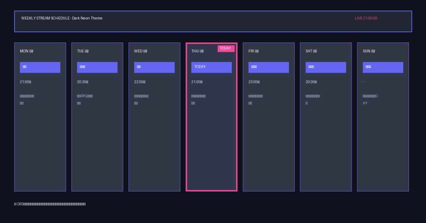Screen dimensions: 426x223
Task: Click the OBS footer note
Action: click(50, 204)
